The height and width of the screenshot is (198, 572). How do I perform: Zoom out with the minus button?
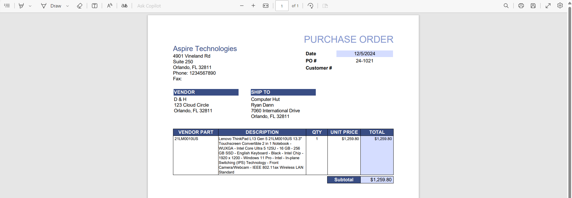pos(242,6)
